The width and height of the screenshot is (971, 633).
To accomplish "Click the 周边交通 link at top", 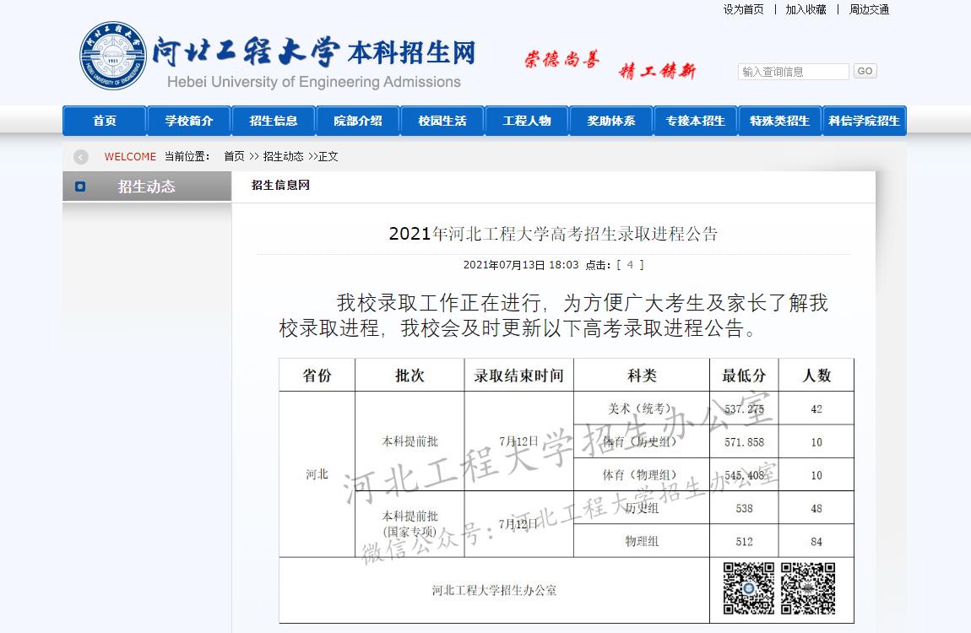I will pyautogui.click(x=869, y=9).
